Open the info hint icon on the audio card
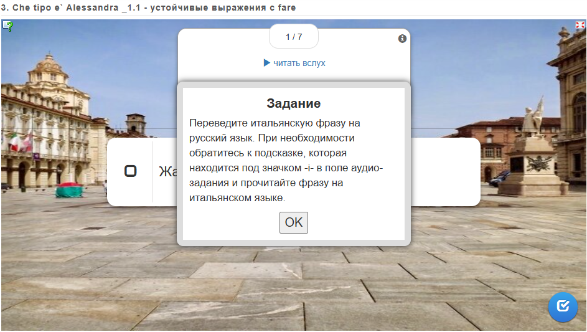This screenshot has height=332, width=587. pyautogui.click(x=402, y=39)
